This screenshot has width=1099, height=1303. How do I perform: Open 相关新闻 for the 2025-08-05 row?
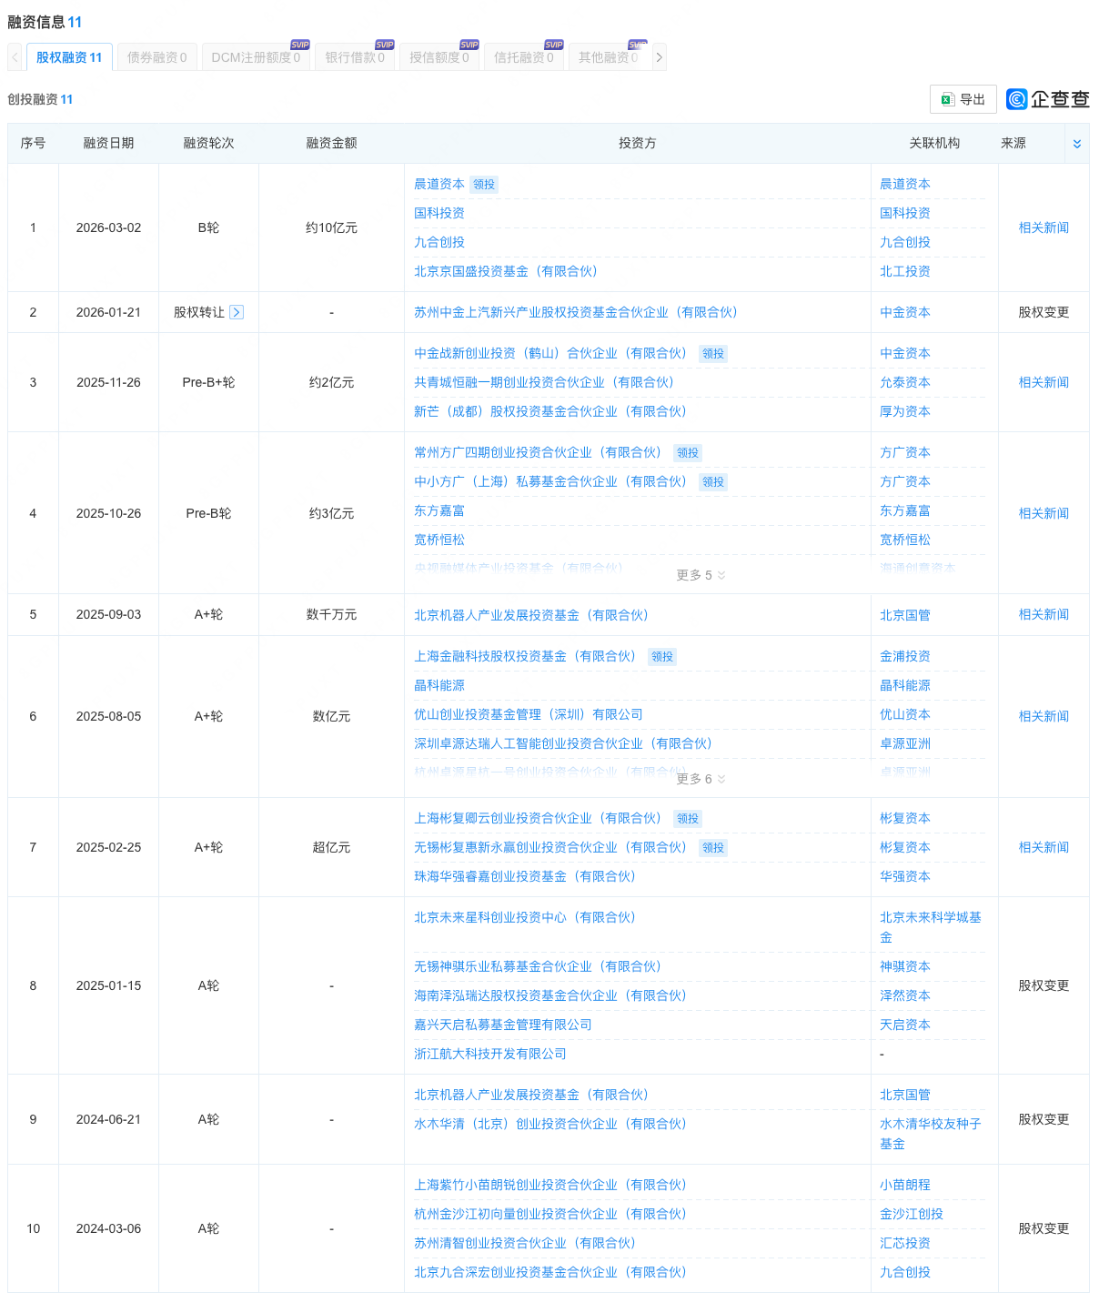pos(1044,716)
